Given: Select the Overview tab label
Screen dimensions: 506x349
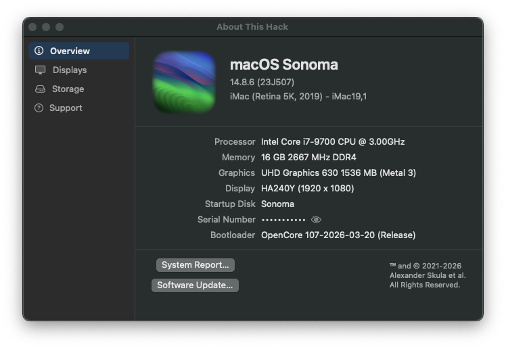Looking at the screenshot, I should pos(70,51).
